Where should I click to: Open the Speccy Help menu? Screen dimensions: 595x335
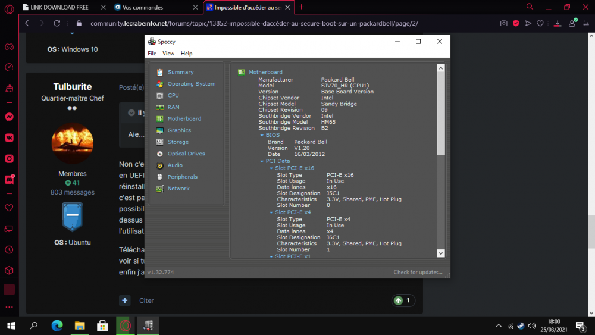tap(186, 54)
